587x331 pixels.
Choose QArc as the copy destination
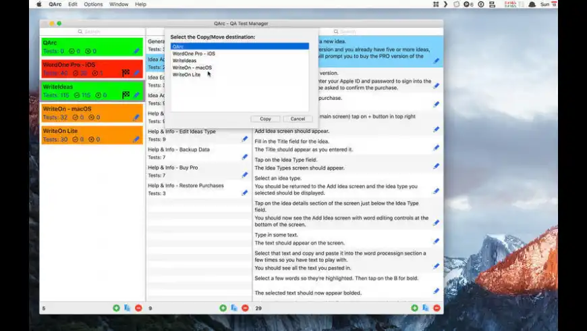[240, 47]
